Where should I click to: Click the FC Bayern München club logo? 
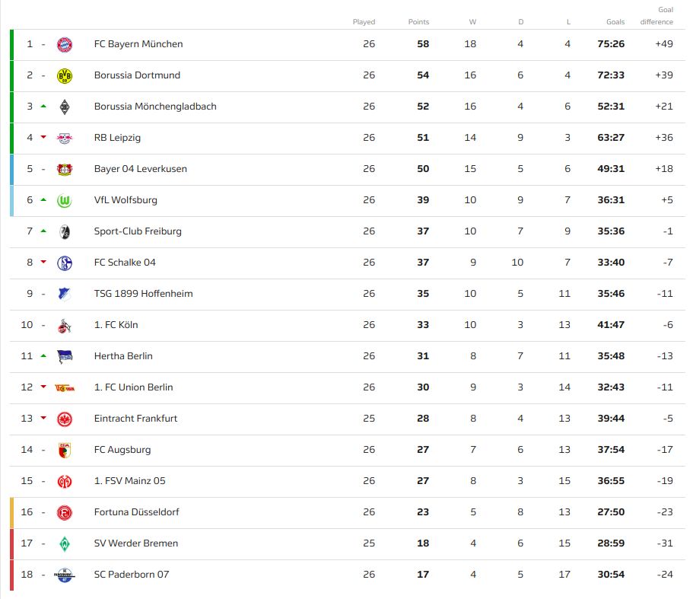coord(65,44)
